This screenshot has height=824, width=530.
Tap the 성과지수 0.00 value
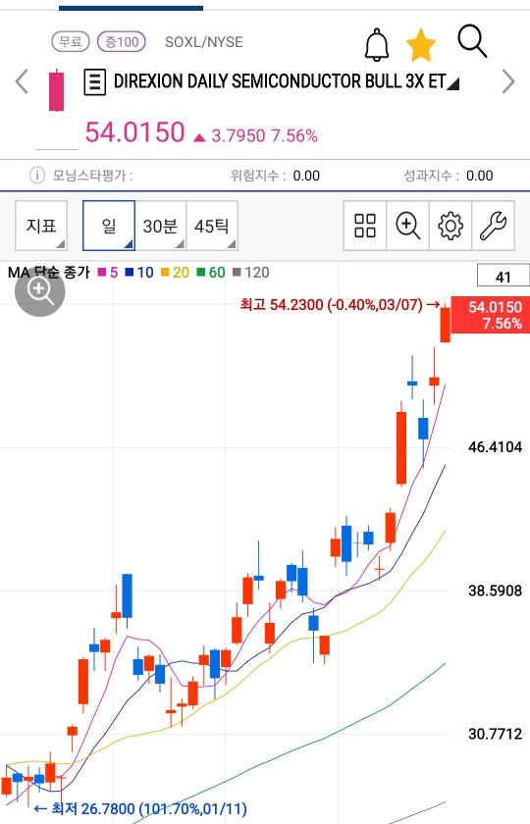480,176
